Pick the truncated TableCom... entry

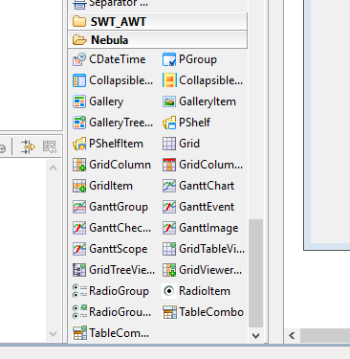[111, 333]
